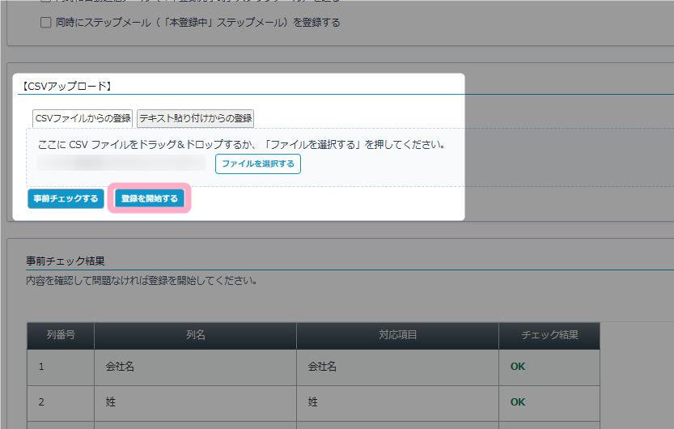
Task: Enable the 同時にステップメール registration checkbox
Action: coord(46,23)
